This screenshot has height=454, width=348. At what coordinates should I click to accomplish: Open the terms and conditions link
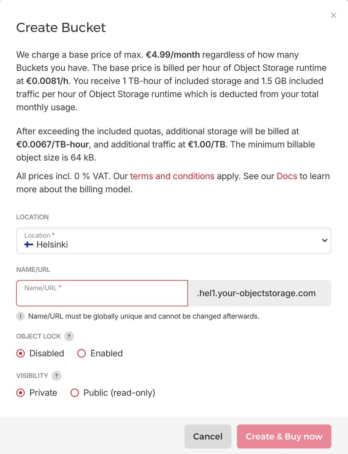pos(172,176)
